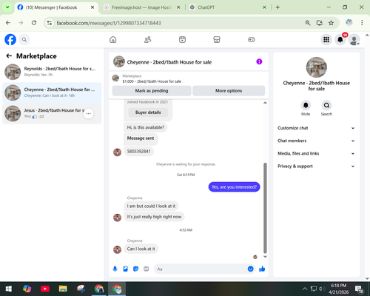370x296 pixels.
Task: Open the Marketplace storefront icon
Action: click(x=217, y=39)
